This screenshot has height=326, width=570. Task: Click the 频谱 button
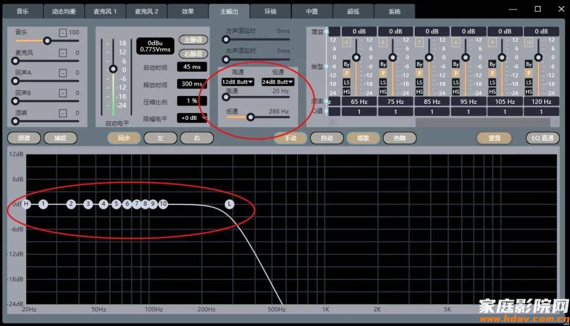[24, 138]
